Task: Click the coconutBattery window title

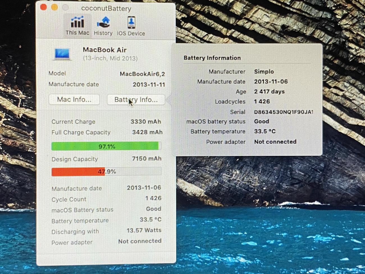Action: point(106,8)
